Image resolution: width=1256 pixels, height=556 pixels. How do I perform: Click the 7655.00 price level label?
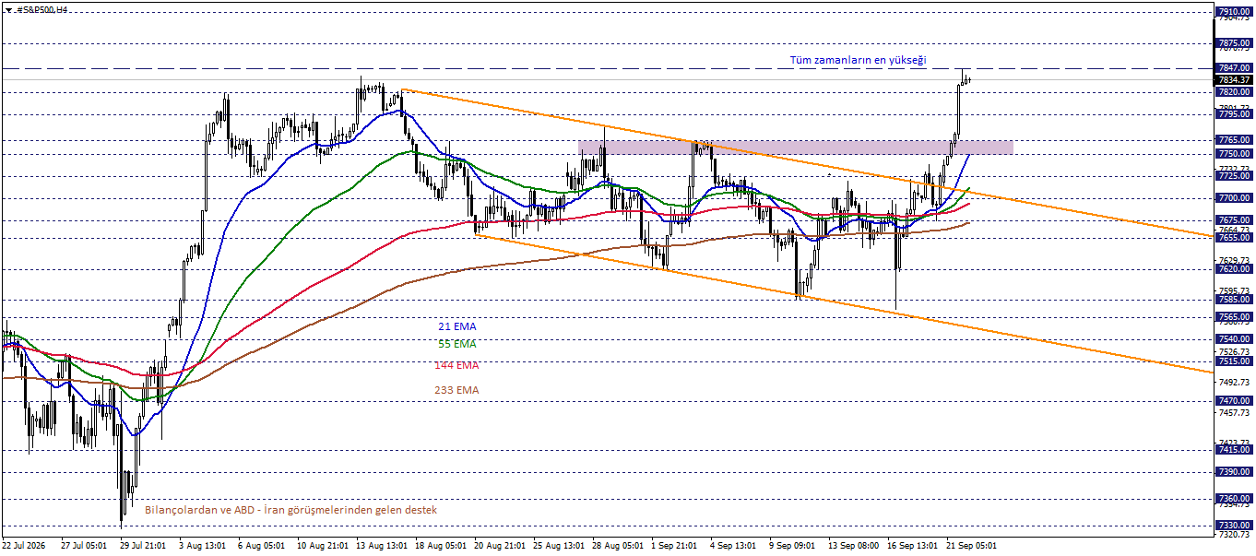(x=1234, y=238)
